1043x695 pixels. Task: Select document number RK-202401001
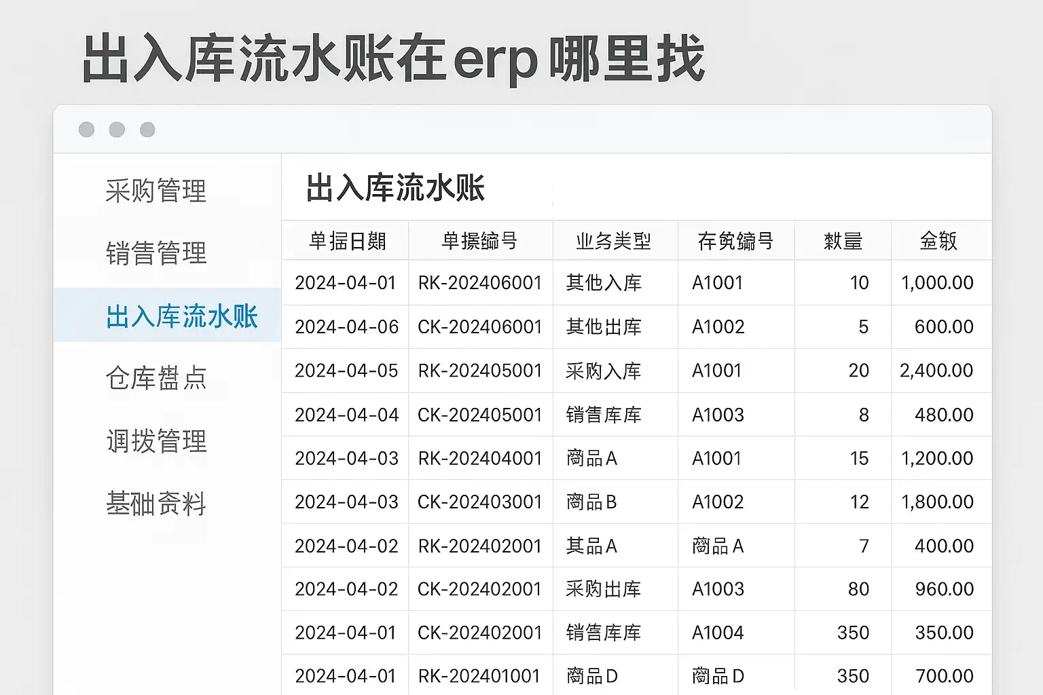point(479,677)
